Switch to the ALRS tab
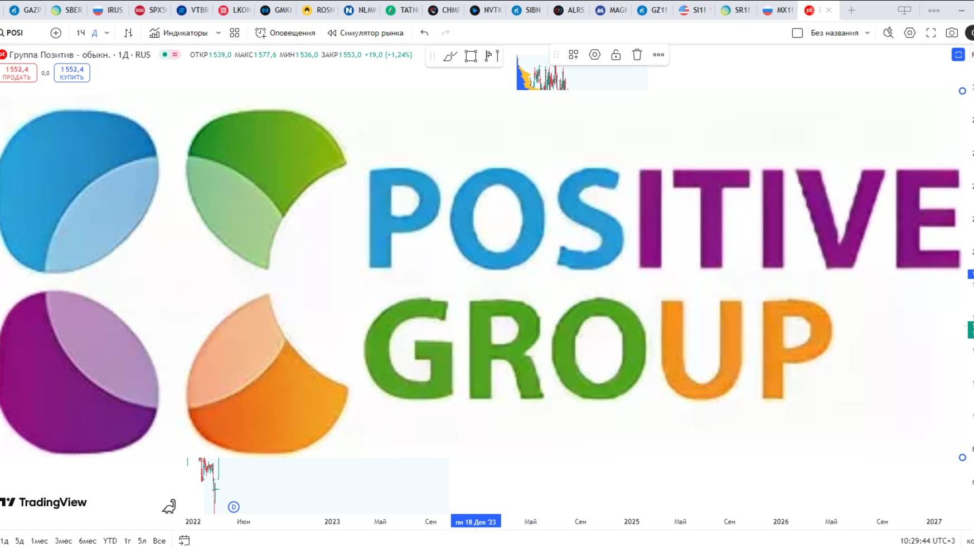 point(570,10)
